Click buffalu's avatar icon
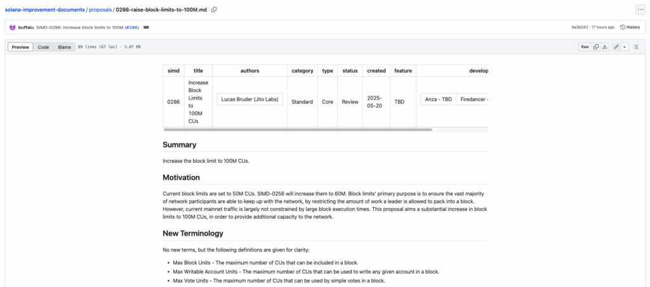Viewport: 650px width, 287px height. point(13,27)
